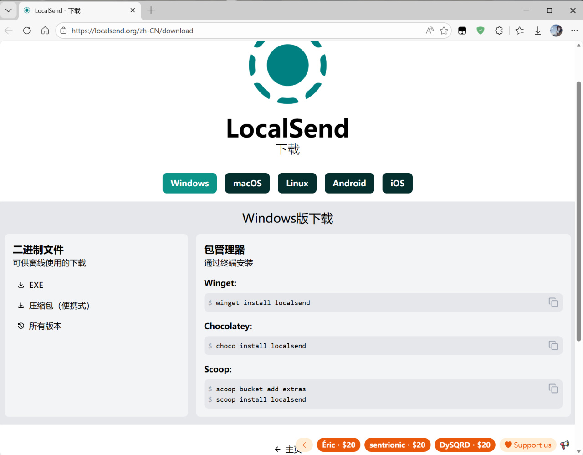Click the text 'winget install localsend'
Viewport: 583px width, 455px height.
pos(263,303)
